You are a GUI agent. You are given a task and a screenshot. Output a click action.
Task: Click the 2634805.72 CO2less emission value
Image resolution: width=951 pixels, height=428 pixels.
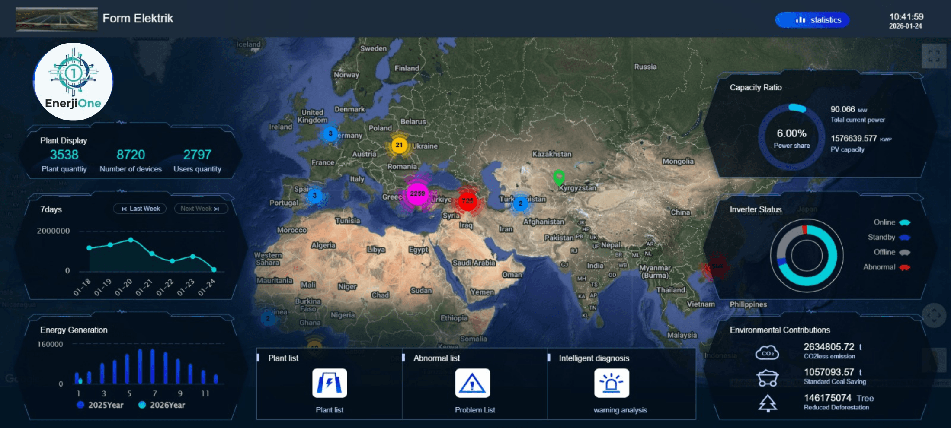[833, 347]
